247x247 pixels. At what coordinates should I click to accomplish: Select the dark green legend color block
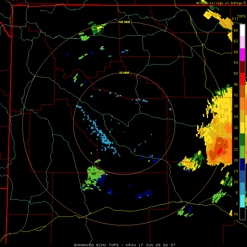point(242,140)
